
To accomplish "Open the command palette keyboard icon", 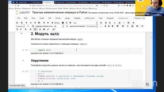I will 101,23.
